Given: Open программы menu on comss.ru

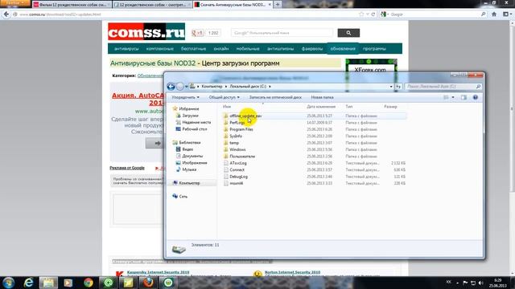Looking at the screenshot, I should (x=374, y=48).
